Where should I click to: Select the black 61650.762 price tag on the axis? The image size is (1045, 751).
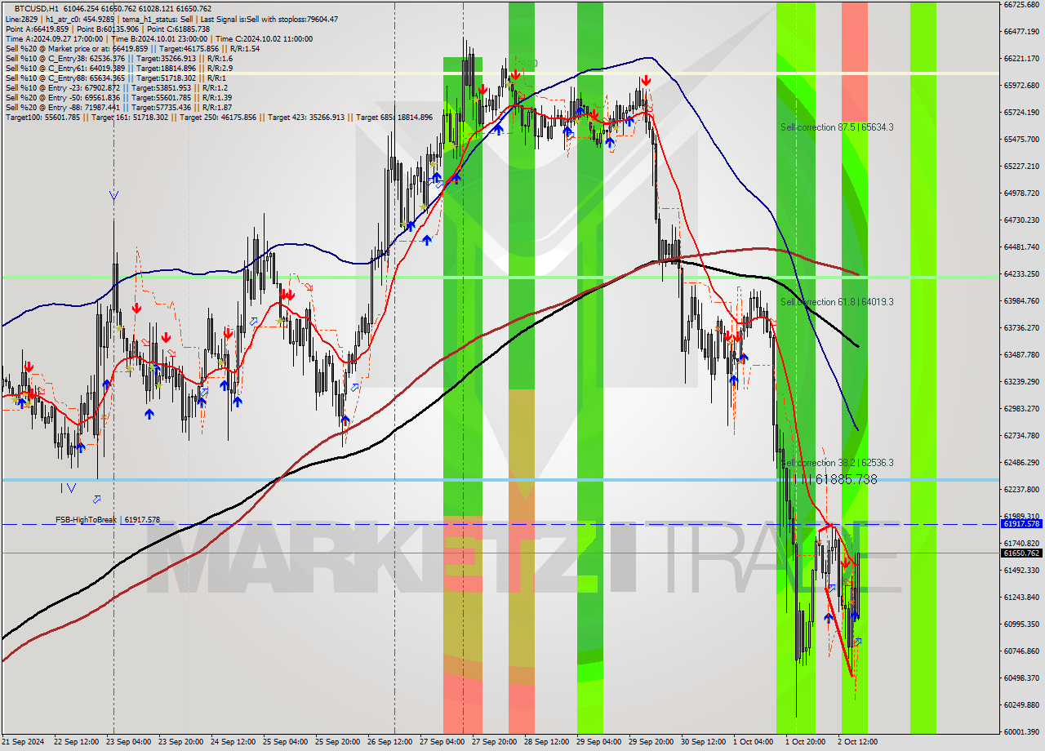(1022, 553)
